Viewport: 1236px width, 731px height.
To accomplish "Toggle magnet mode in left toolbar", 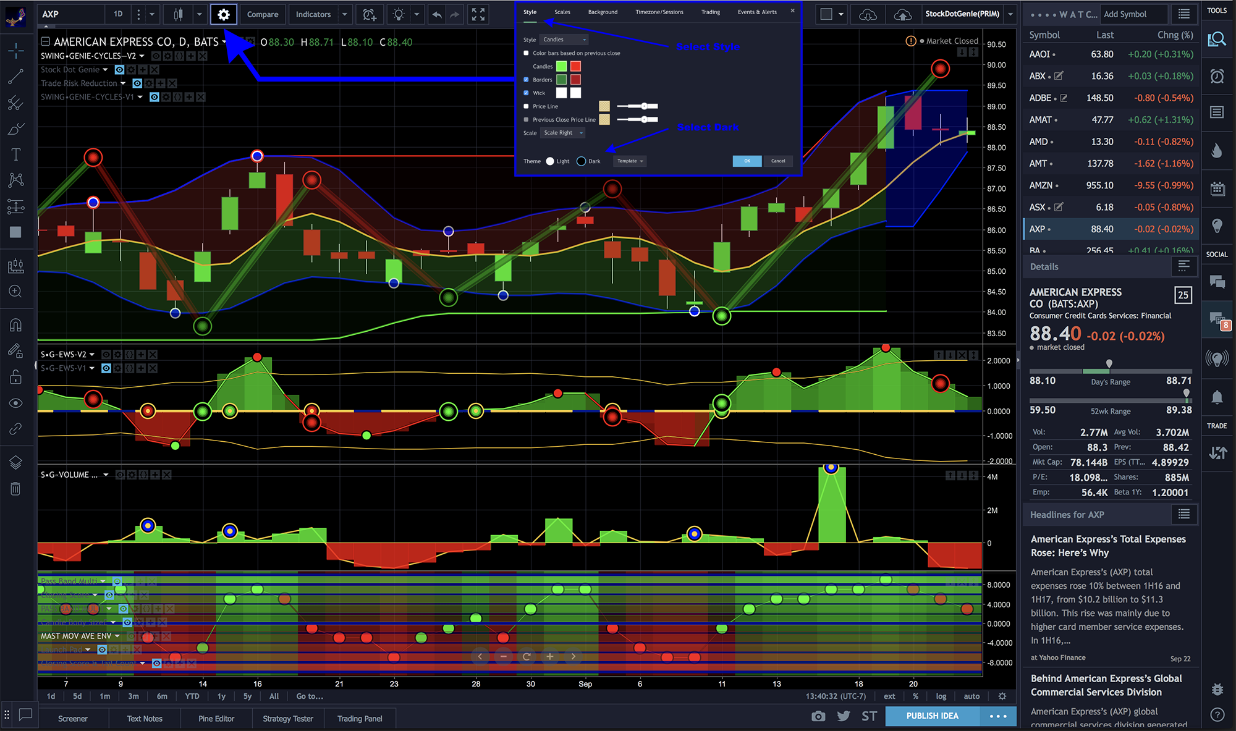I will [x=16, y=326].
